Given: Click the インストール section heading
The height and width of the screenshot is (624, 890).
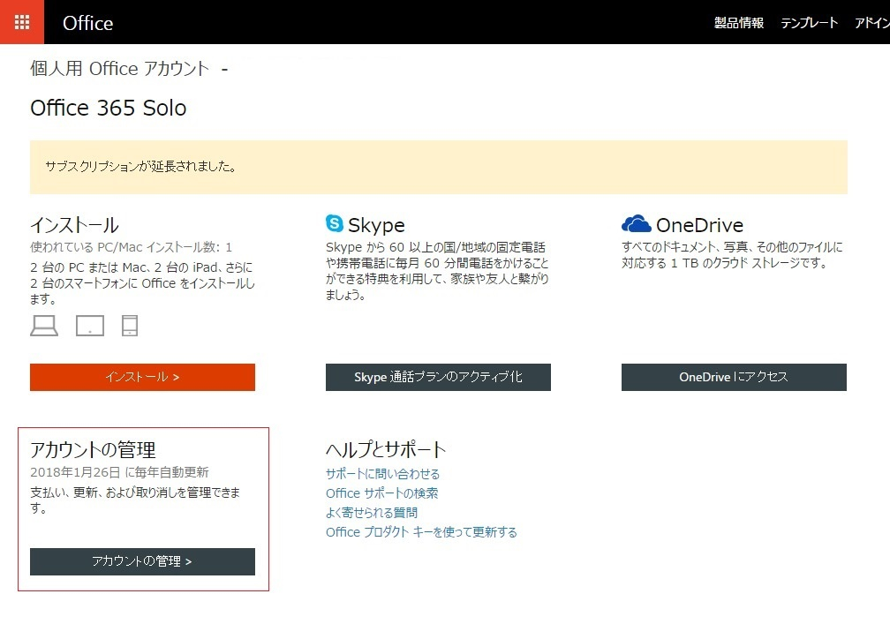Looking at the screenshot, I should [x=74, y=225].
